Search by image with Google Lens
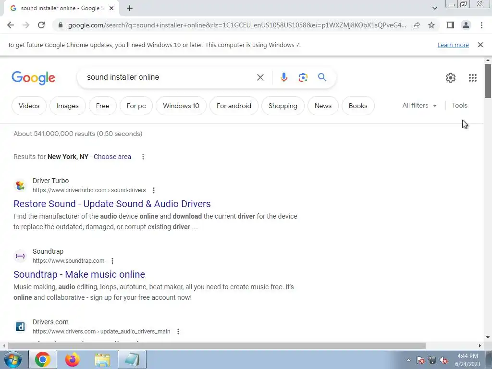This screenshot has width=492, height=369. pos(303,77)
